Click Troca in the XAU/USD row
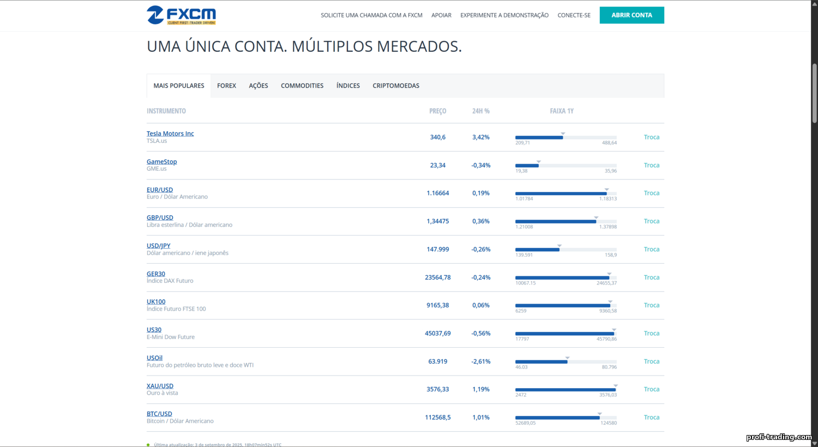The image size is (818, 447). (651, 389)
